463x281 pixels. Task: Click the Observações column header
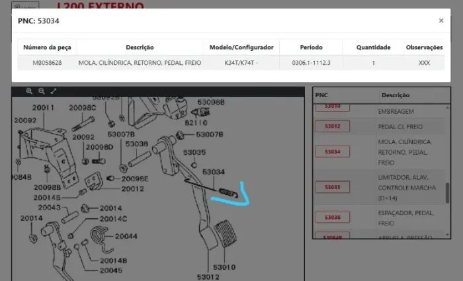[x=424, y=48]
